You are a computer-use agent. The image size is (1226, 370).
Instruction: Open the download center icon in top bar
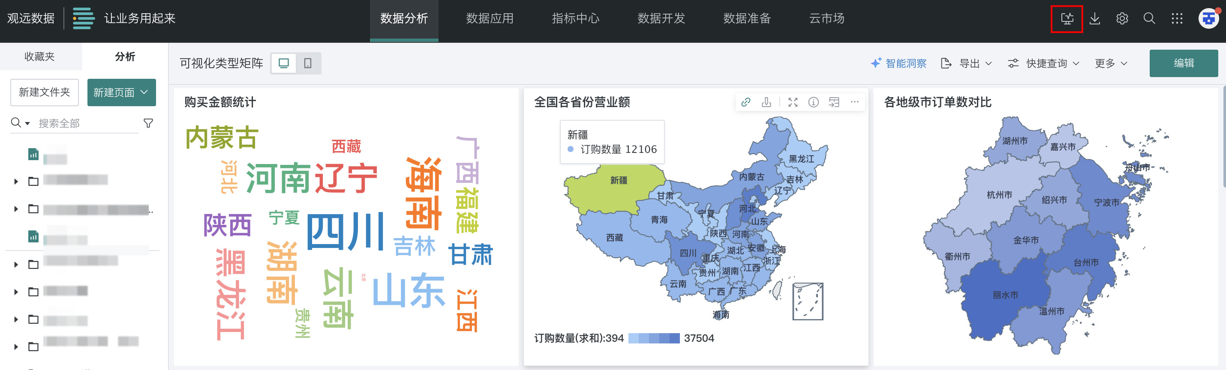tap(1095, 18)
